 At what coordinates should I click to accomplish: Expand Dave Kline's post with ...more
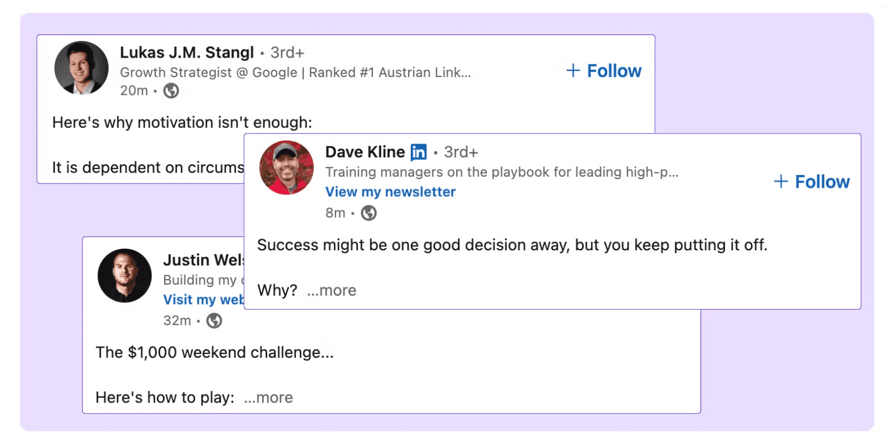pos(331,290)
